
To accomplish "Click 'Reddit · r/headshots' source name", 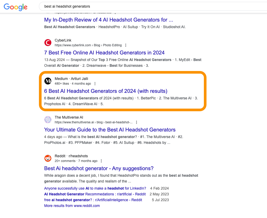I will 71,156.
